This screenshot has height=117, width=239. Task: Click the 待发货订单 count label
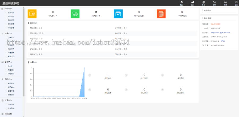point(96,16)
